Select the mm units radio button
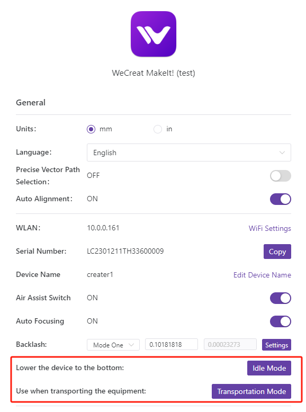The height and width of the screenshot is (412, 306). click(91, 129)
